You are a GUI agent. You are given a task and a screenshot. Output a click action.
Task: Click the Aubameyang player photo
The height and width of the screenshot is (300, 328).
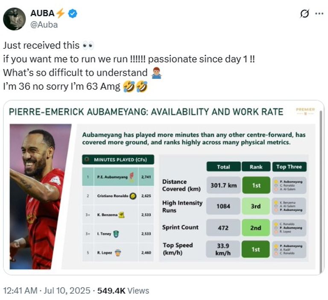click(x=41, y=196)
